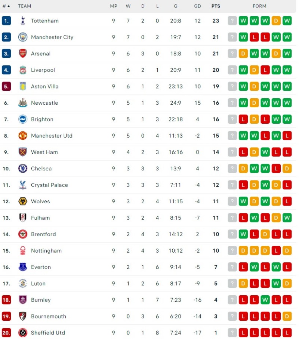Image resolution: width=299 pixels, height=339 pixels.
Task: Sort standings by PTS column header
Action: coord(216,6)
